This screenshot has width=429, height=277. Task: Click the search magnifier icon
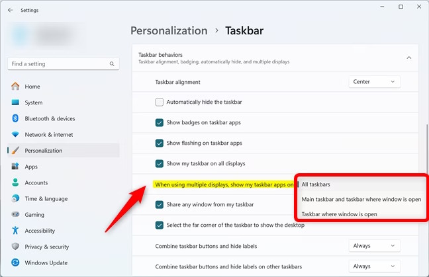(x=112, y=63)
